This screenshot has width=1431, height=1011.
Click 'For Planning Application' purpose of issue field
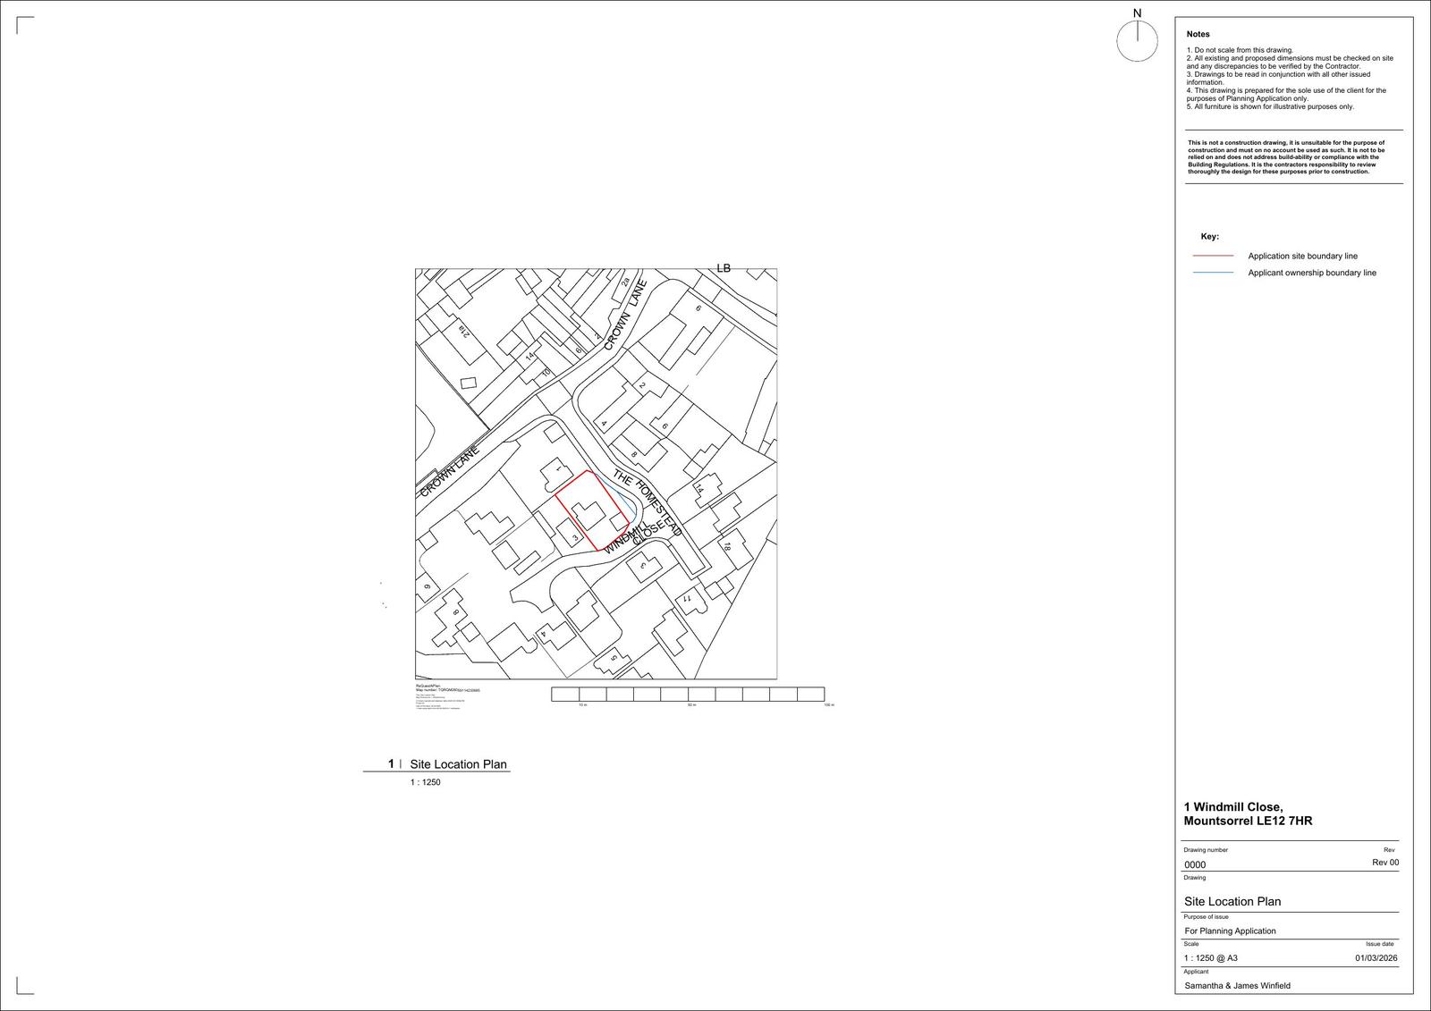(x=1230, y=931)
